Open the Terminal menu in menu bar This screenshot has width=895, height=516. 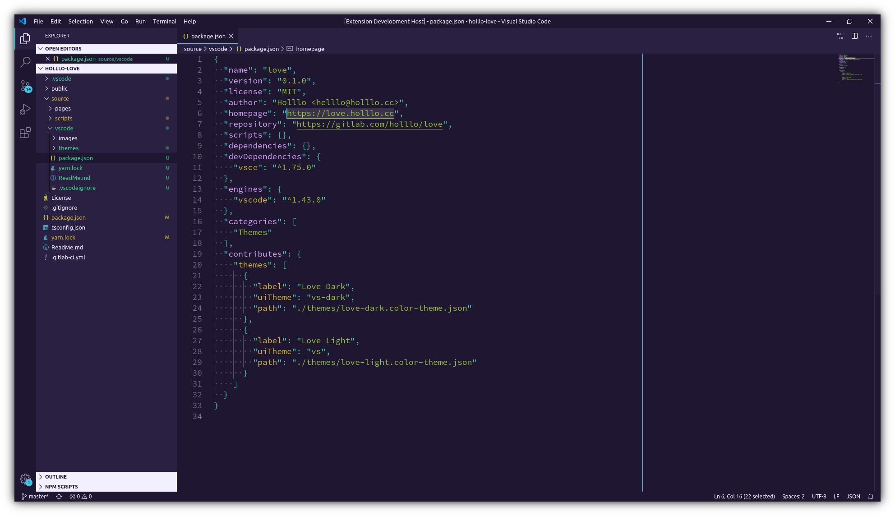click(x=165, y=21)
